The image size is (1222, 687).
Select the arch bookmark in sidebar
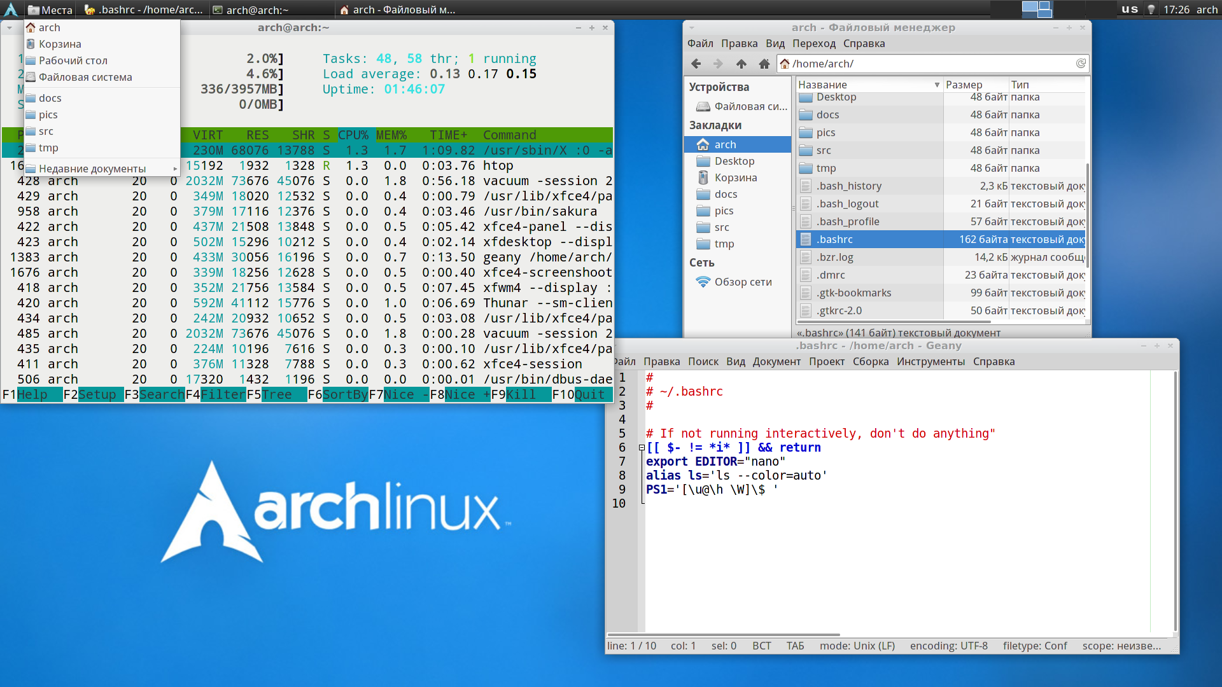coord(737,144)
